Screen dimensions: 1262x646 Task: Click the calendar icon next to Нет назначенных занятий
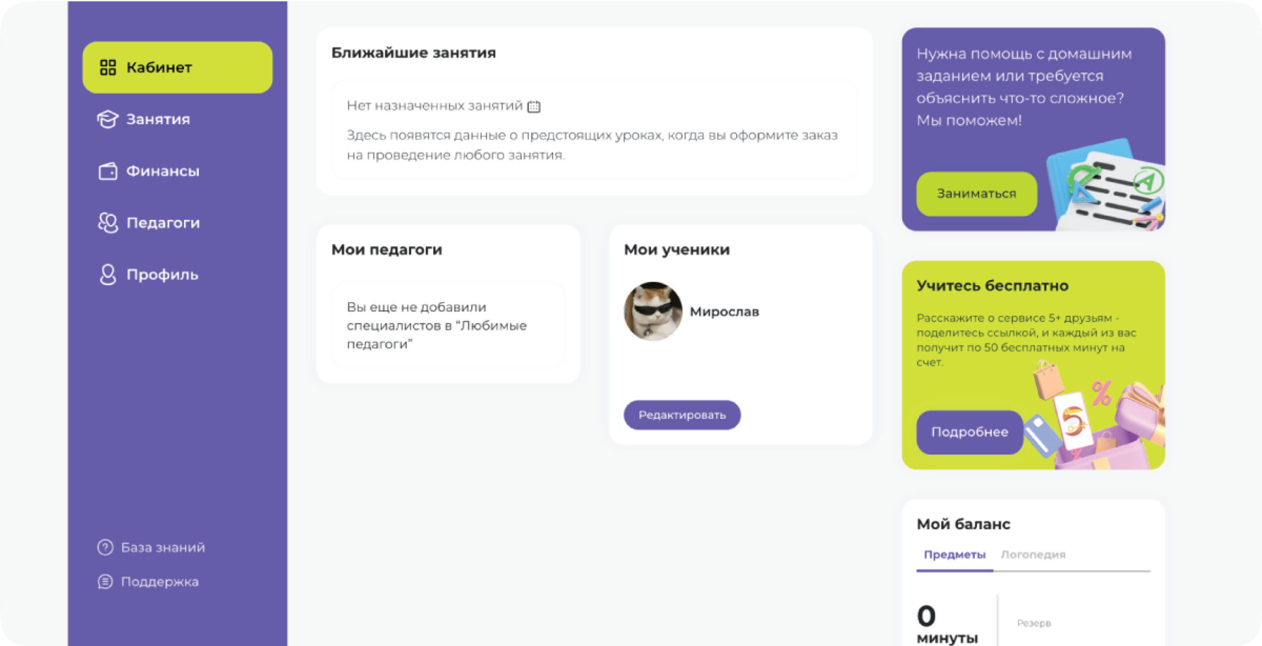(x=533, y=107)
